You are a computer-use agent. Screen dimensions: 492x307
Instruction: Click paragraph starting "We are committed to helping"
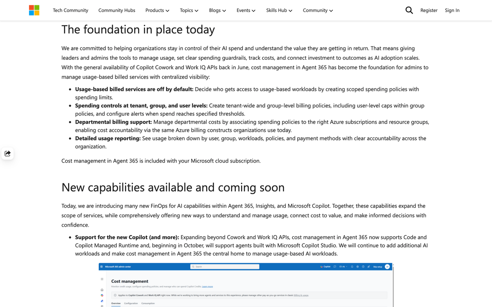245,63
